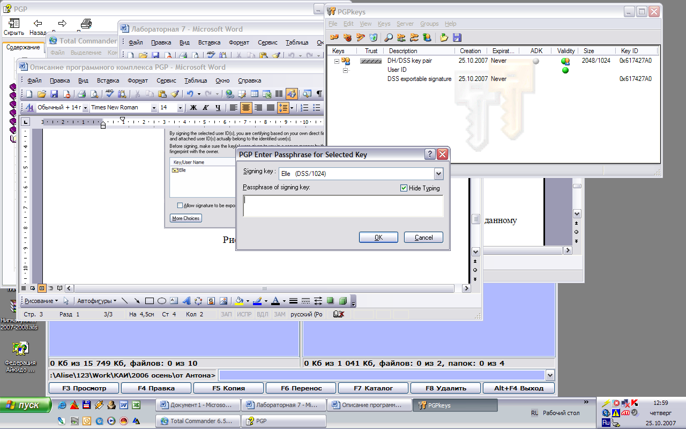The height and width of the screenshot is (429, 686).
Task: Click F8 Удалить button in Total Commander
Action: pyautogui.click(x=446, y=388)
